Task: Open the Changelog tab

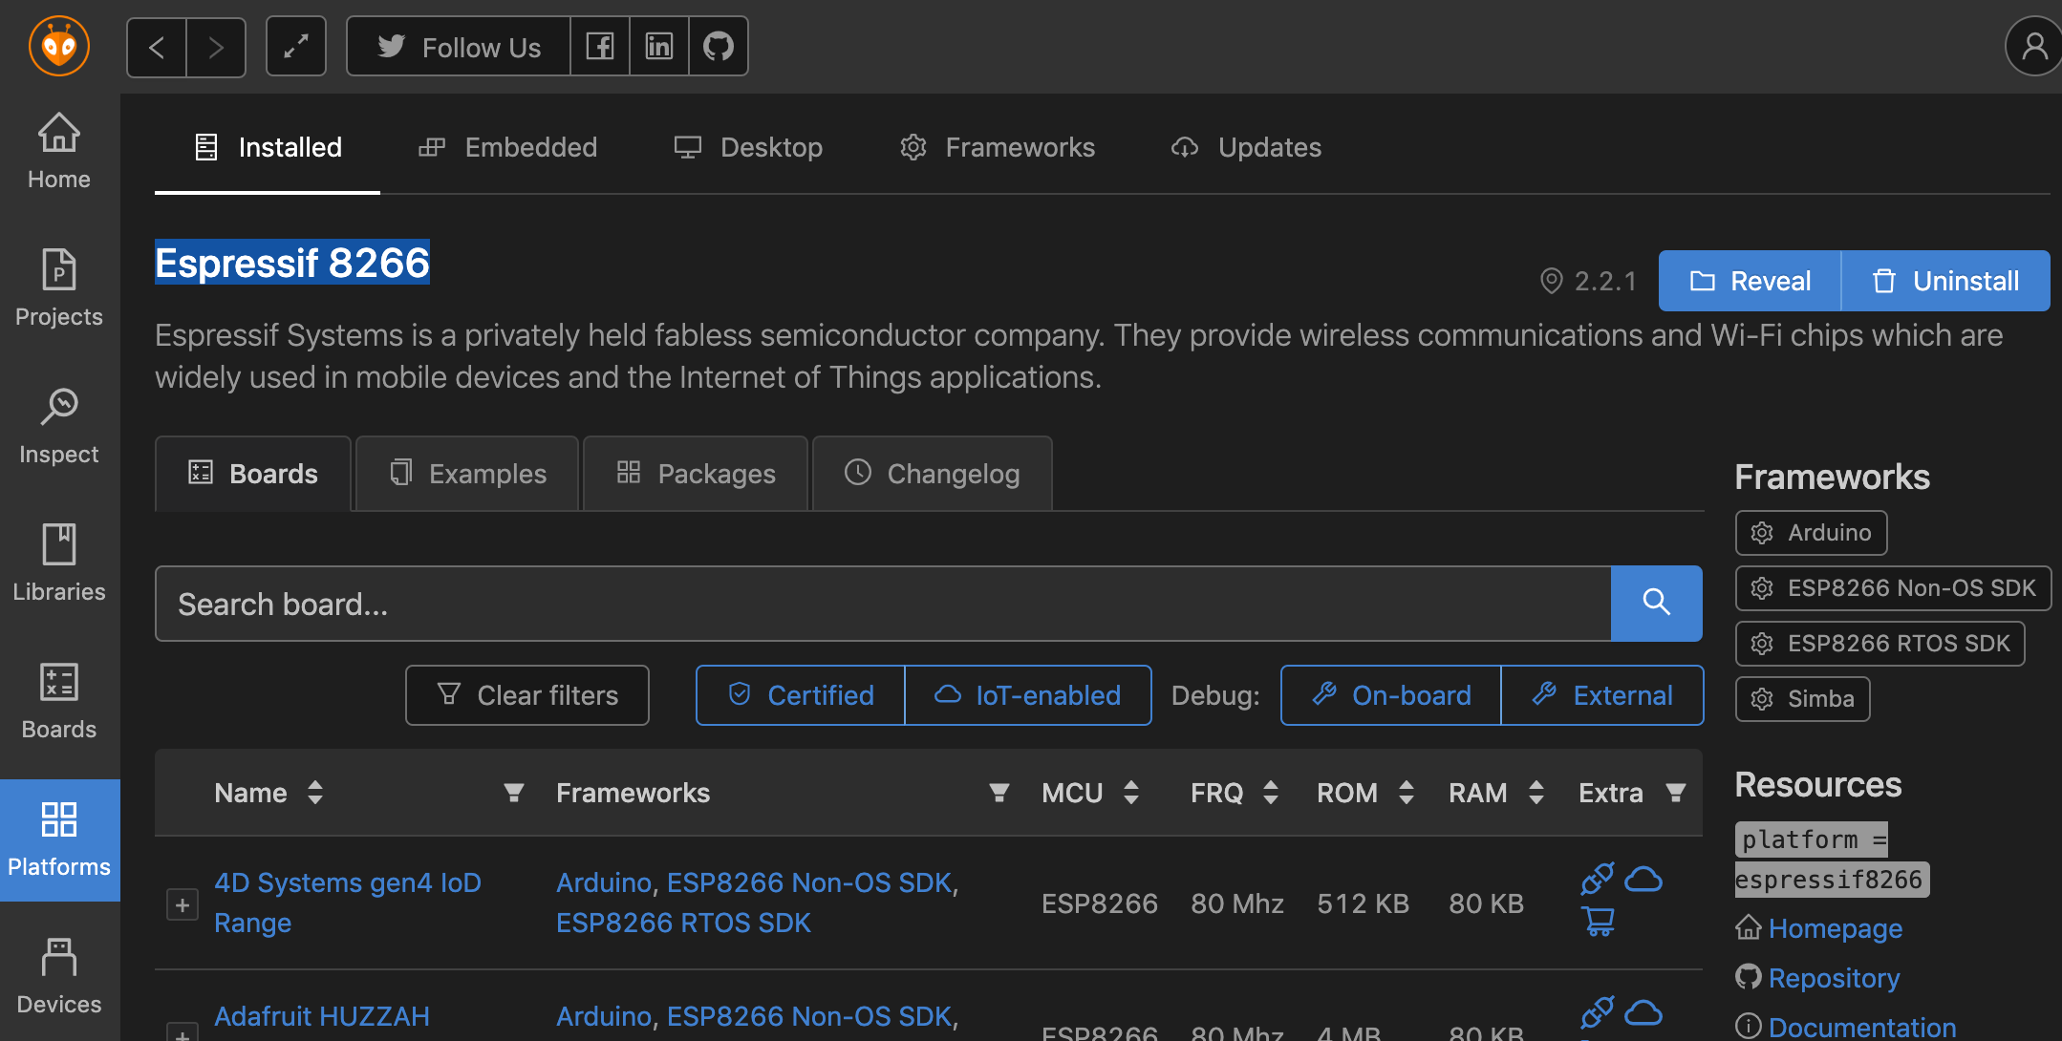Action: tap(933, 474)
